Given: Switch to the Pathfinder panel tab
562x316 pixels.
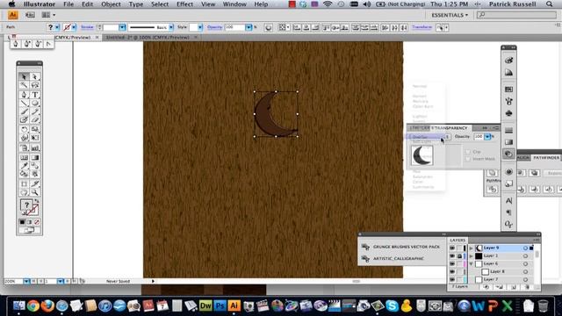Looking at the screenshot, I should coord(546,158).
